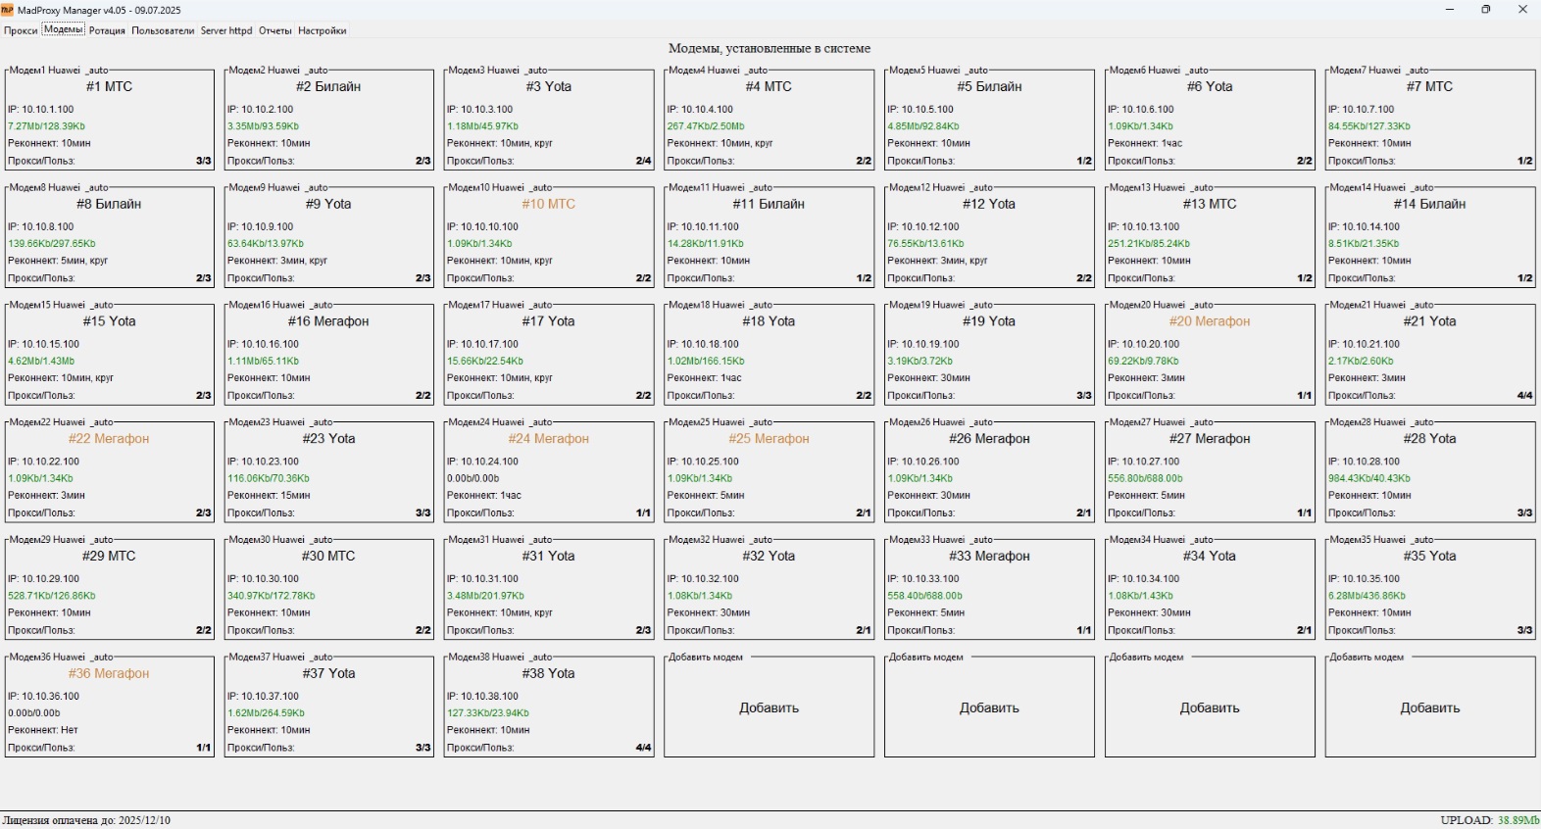Click the MadProxy Manager app icon in title bar
1541x829 pixels.
pyautogui.click(x=8, y=10)
